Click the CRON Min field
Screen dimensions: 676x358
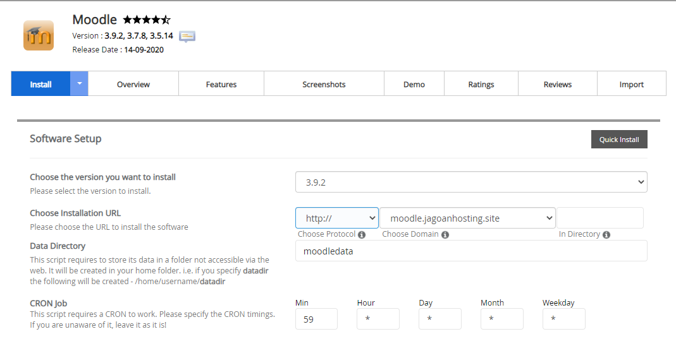click(x=316, y=319)
